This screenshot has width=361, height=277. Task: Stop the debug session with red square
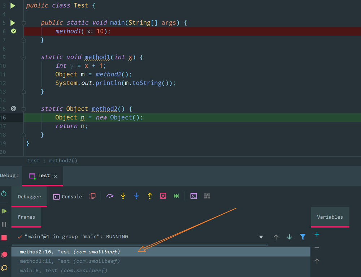tap(4, 238)
